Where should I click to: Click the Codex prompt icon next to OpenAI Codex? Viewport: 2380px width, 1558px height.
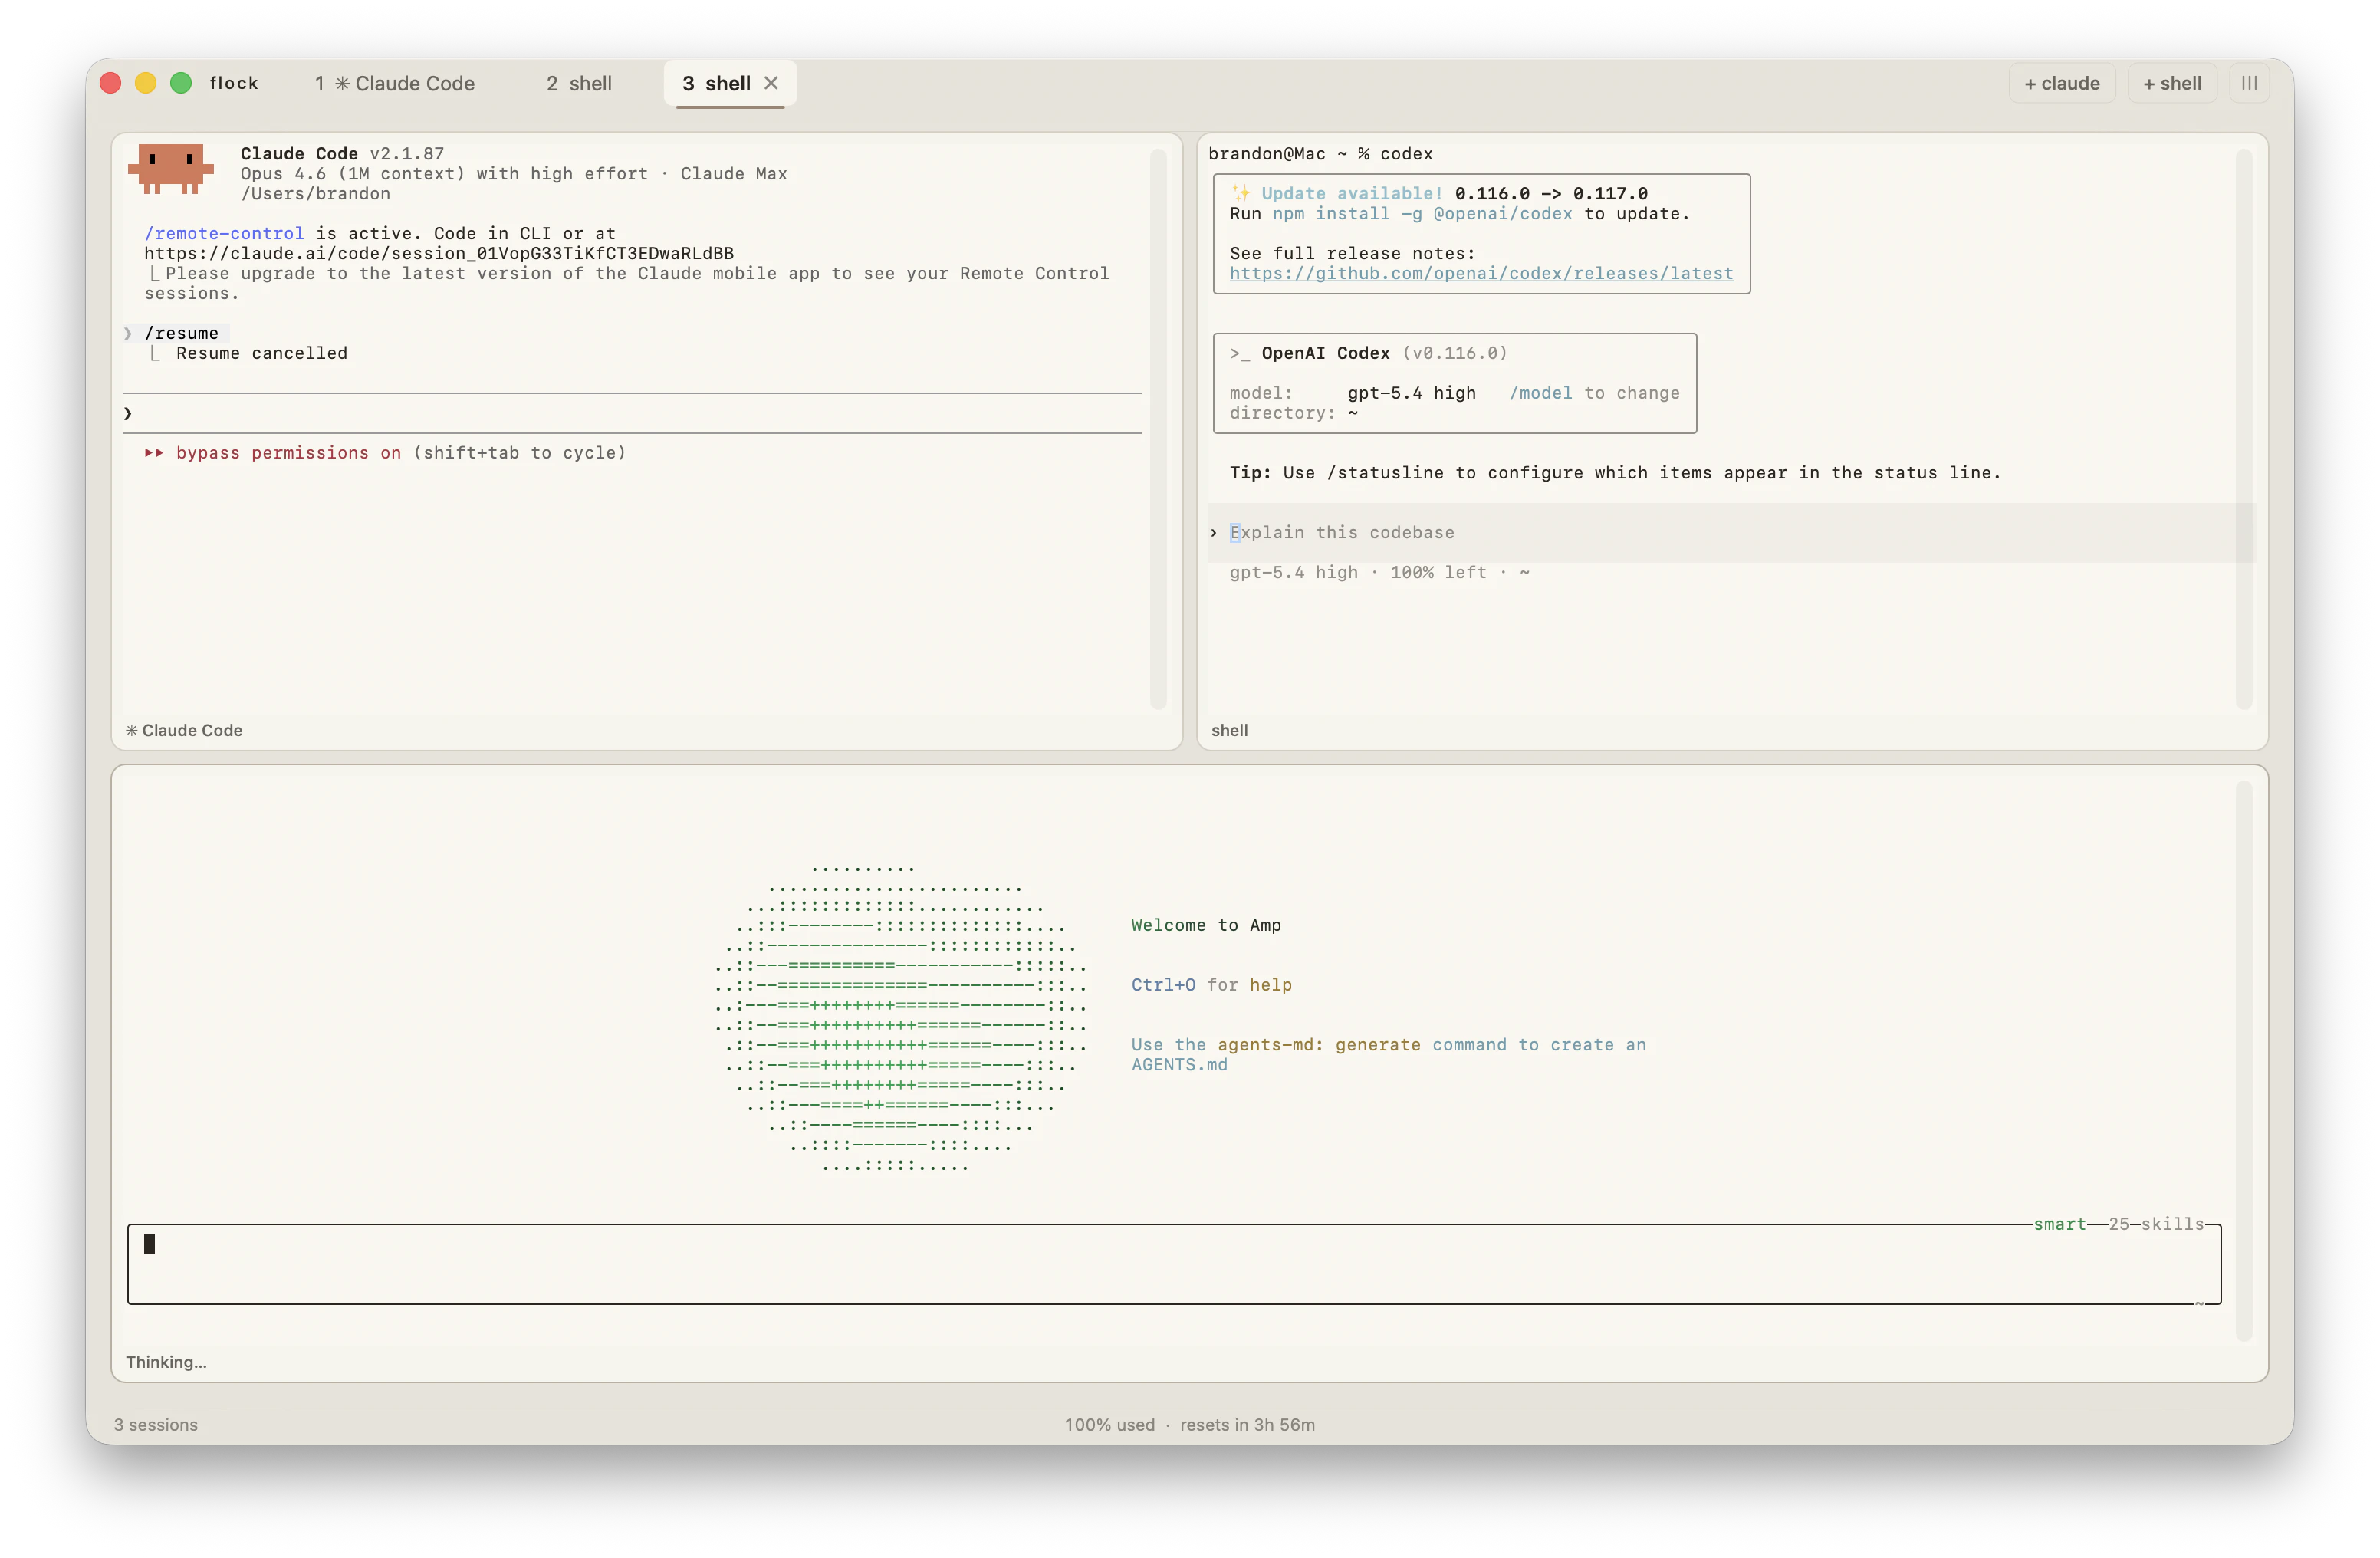click(x=1240, y=353)
